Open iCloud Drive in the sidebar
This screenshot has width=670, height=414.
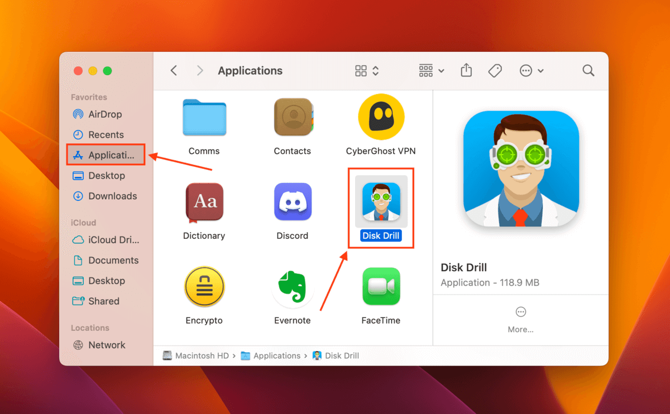coord(107,240)
